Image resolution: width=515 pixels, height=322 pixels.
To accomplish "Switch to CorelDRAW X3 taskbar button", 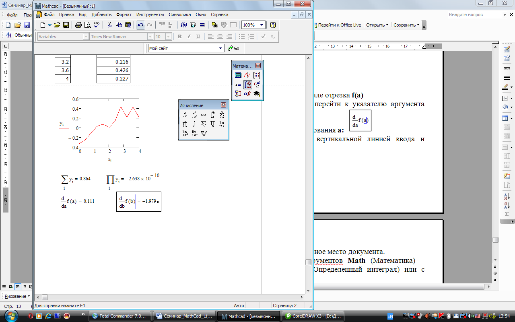I will tap(313, 316).
